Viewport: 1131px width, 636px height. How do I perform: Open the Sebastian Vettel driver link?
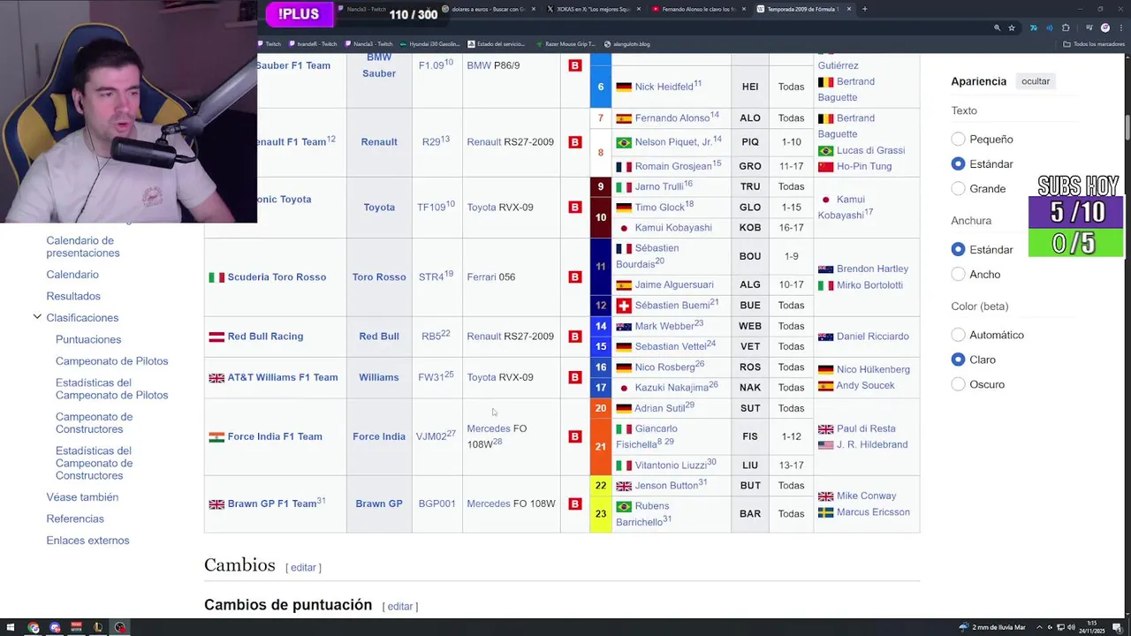click(671, 346)
